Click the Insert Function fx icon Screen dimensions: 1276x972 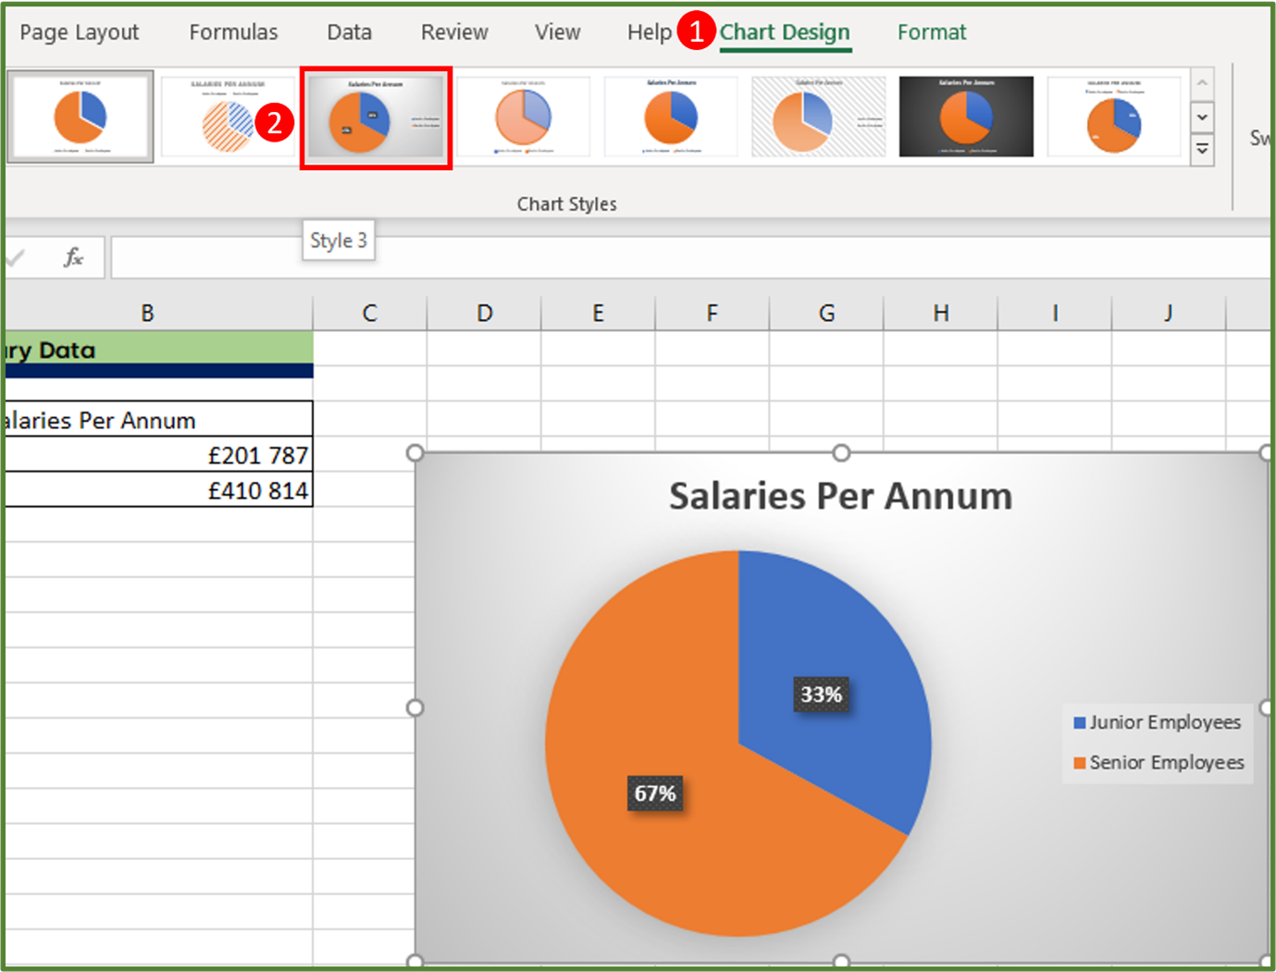point(70,257)
